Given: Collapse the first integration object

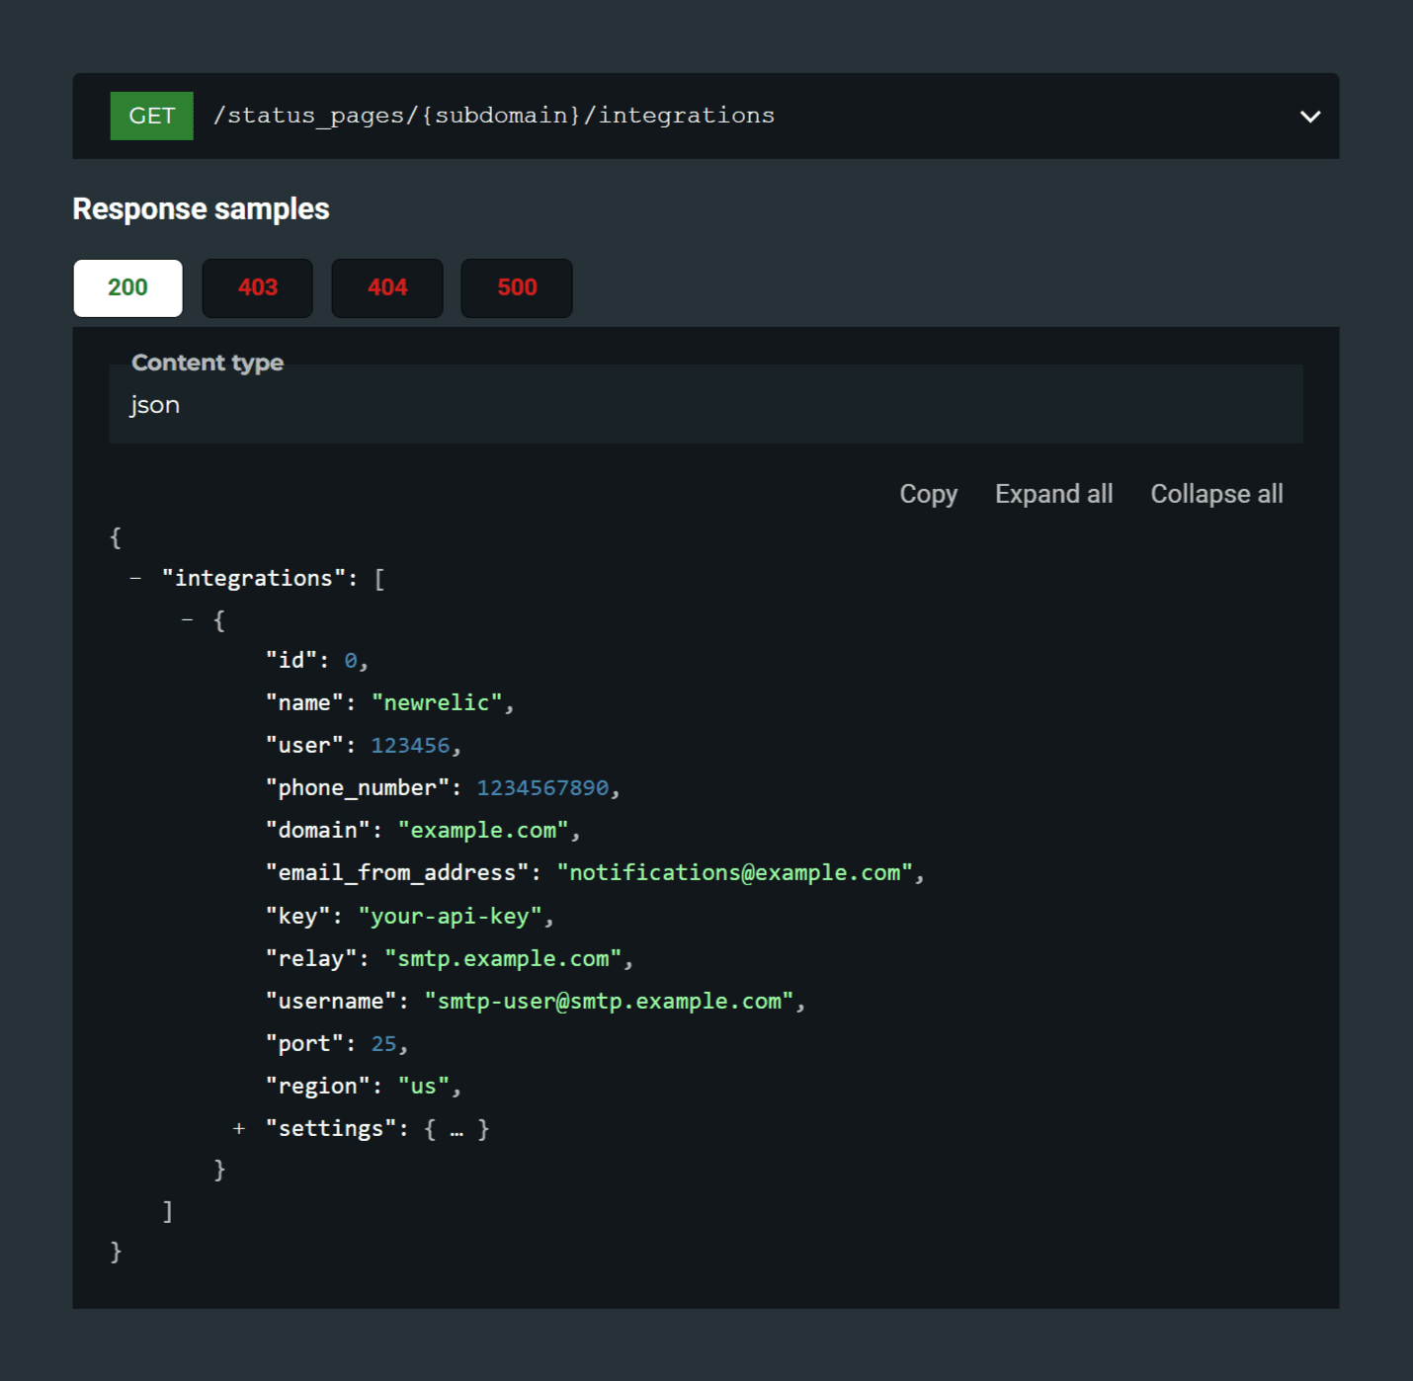Looking at the screenshot, I should pyautogui.click(x=187, y=619).
